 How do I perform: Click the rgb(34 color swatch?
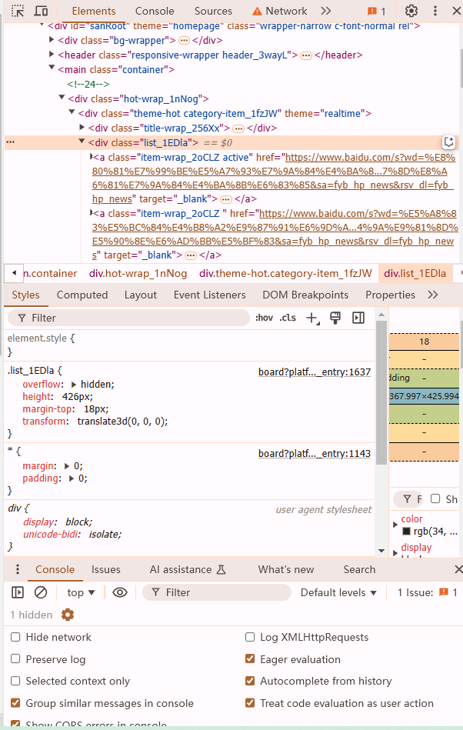click(x=406, y=532)
